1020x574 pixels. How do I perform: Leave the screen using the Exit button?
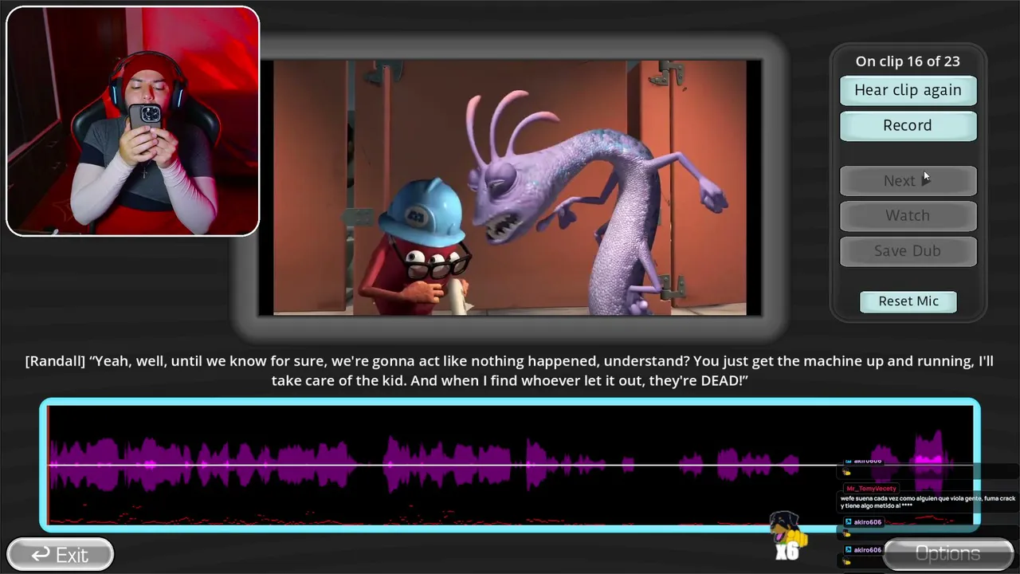pyautogui.click(x=60, y=555)
